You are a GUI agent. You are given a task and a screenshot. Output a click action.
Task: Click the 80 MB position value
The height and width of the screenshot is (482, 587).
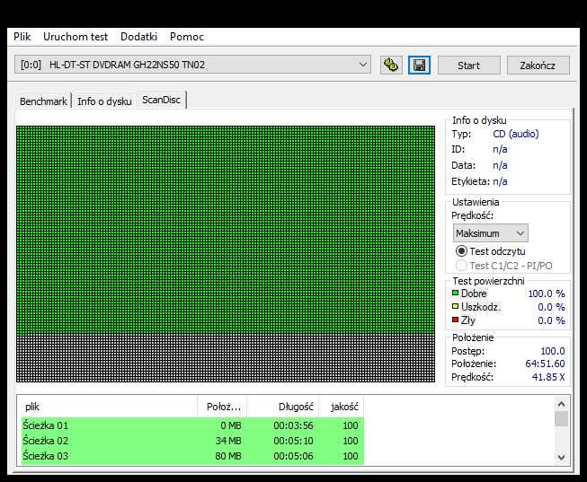(228, 456)
